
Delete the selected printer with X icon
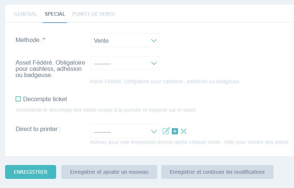[183, 131]
